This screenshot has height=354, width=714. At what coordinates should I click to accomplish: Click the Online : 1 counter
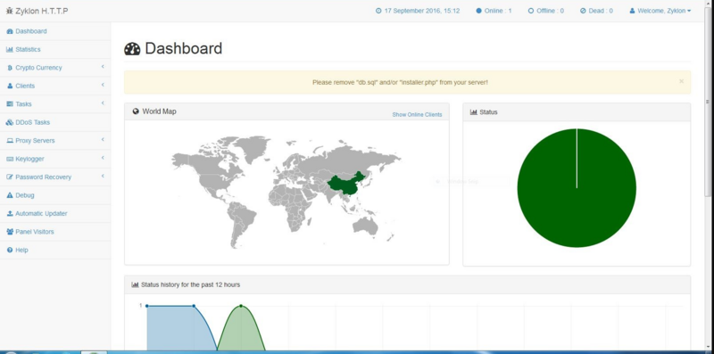click(x=494, y=11)
